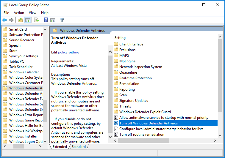Select Windows Ink Workspace in the tree
Image resolution: width=225 pixels, height=158 pixels.
tap(26, 131)
